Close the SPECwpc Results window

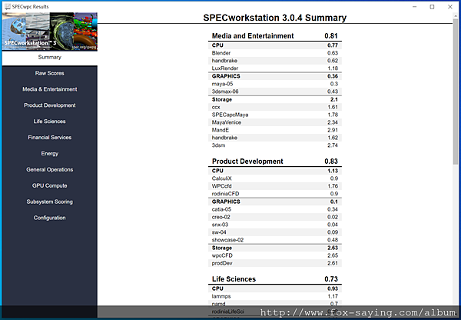[x=449, y=6]
